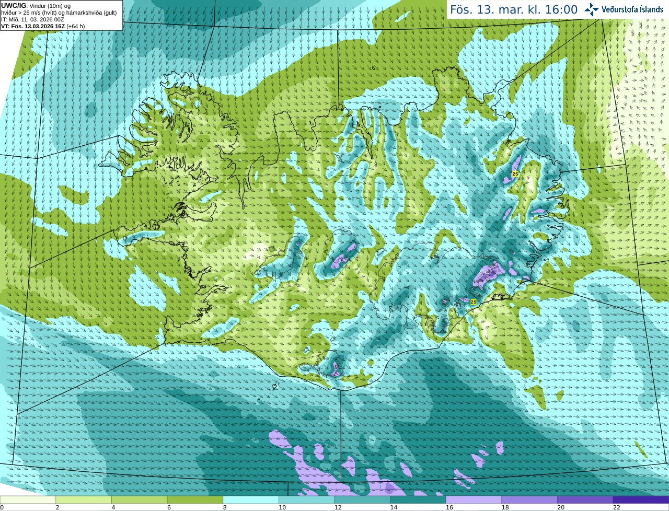Click the 'VT: Fös. 13.03.2026 16Z (+64 h)' line
This screenshot has height=511, width=669.
pos(43,26)
